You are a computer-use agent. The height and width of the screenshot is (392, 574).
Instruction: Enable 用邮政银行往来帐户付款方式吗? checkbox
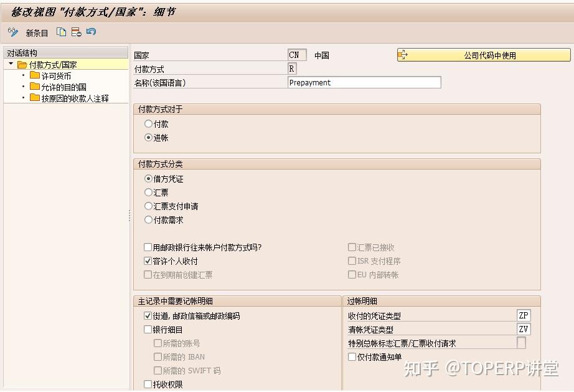[148, 247]
